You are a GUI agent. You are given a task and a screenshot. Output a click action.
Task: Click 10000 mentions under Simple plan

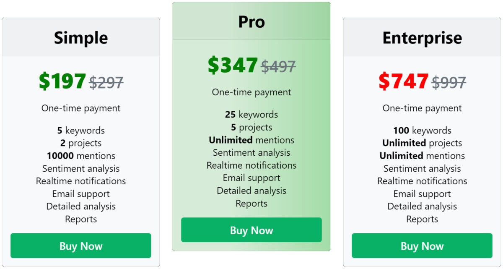[81, 156]
